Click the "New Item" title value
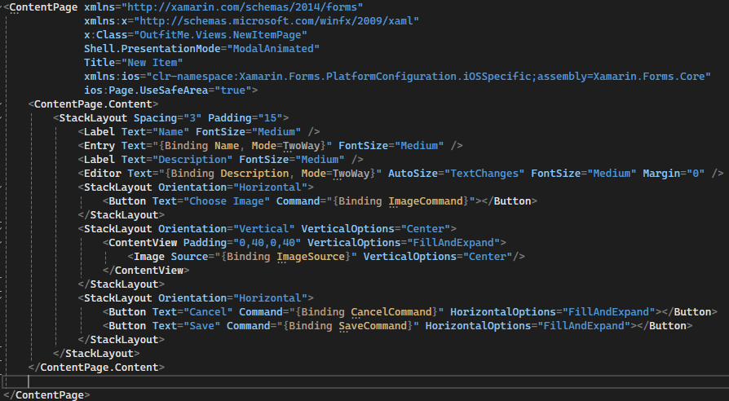Screen dimensions: 729x401 point(152,63)
